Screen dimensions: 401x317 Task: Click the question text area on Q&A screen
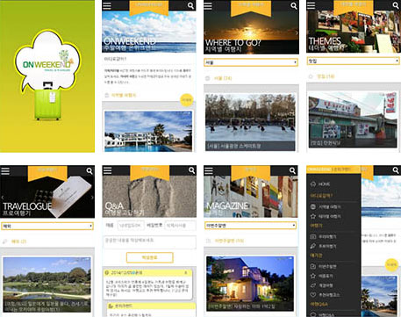point(149,242)
